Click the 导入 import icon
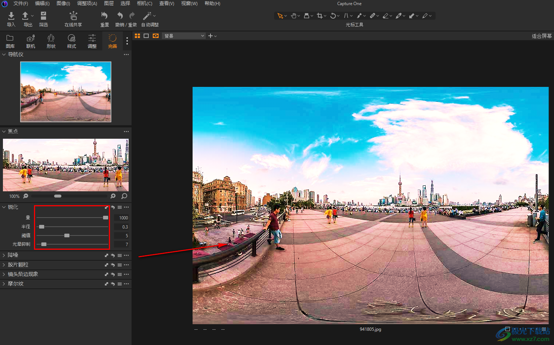Screen dimensions: 554x345 (11, 16)
